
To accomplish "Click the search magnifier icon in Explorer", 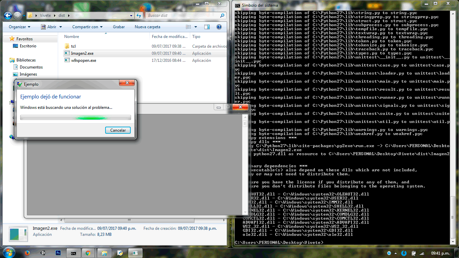I will click(222, 15).
